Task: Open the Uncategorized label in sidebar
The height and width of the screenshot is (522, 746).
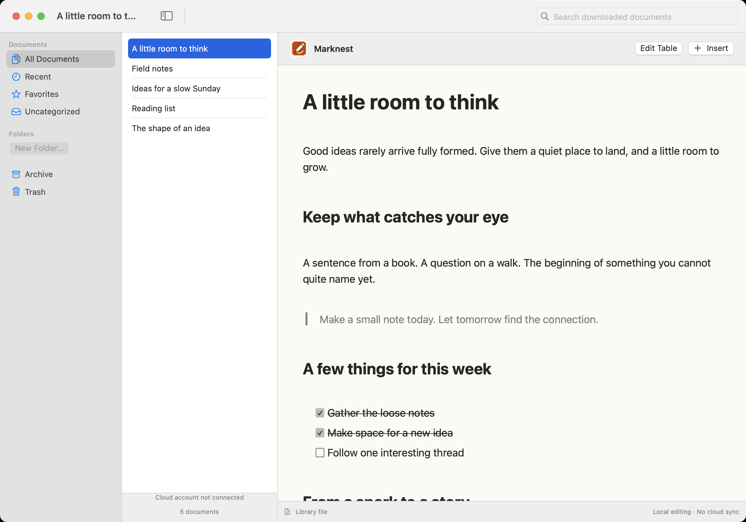Action: coord(52,112)
